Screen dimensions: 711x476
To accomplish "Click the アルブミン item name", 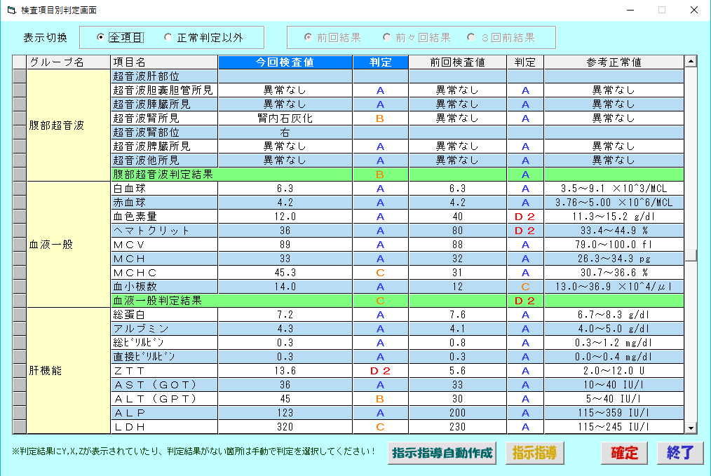I will tap(164, 329).
